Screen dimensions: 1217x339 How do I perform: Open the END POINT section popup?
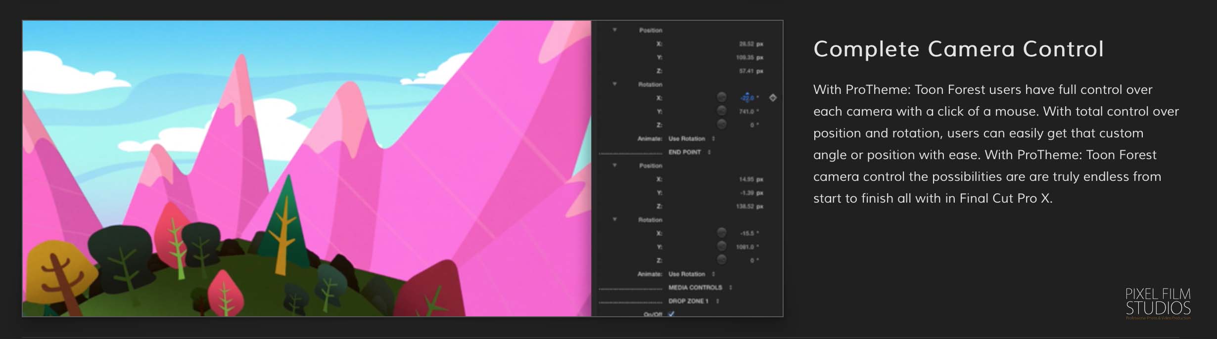tap(690, 152)
